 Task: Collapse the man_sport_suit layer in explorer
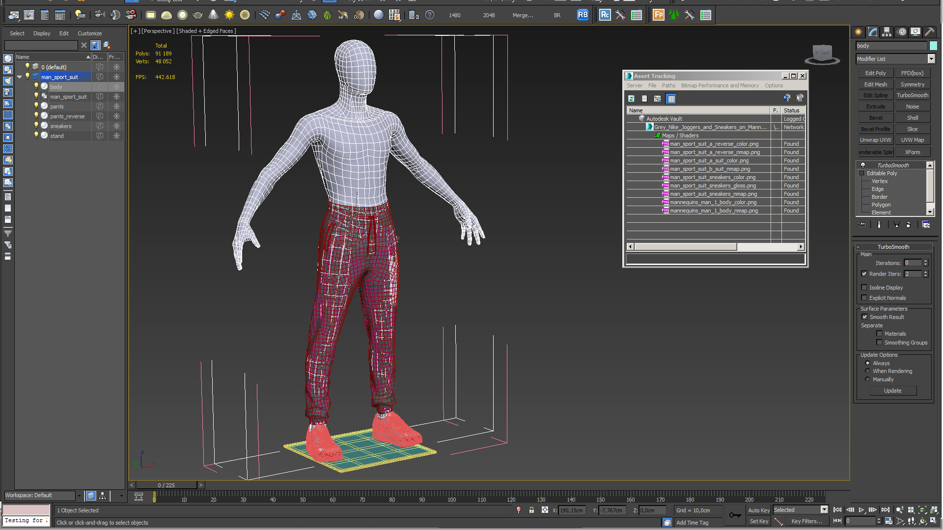coord(20,77)
